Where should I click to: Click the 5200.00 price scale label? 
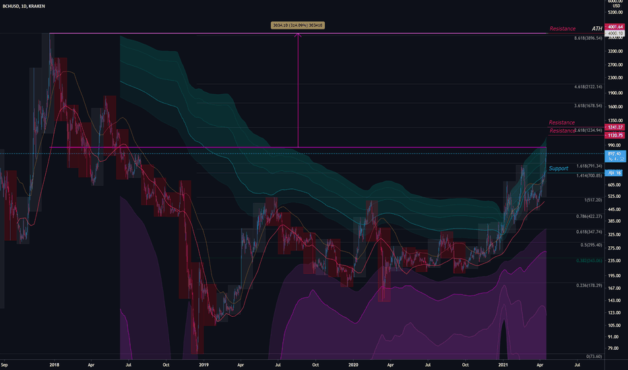point(615,12)
